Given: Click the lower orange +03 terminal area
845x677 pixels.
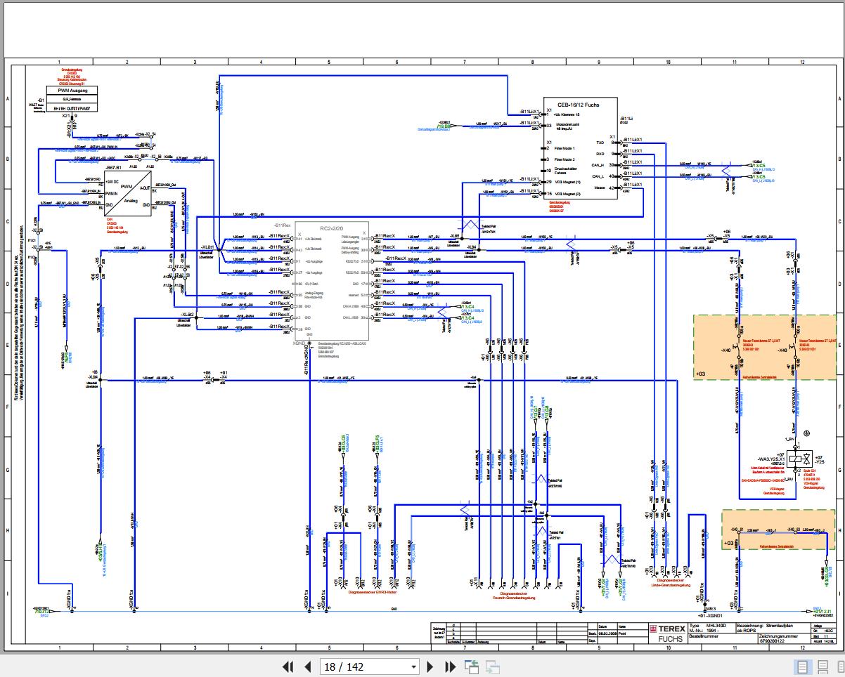Looking at the screenshot, I should (778, 530).
